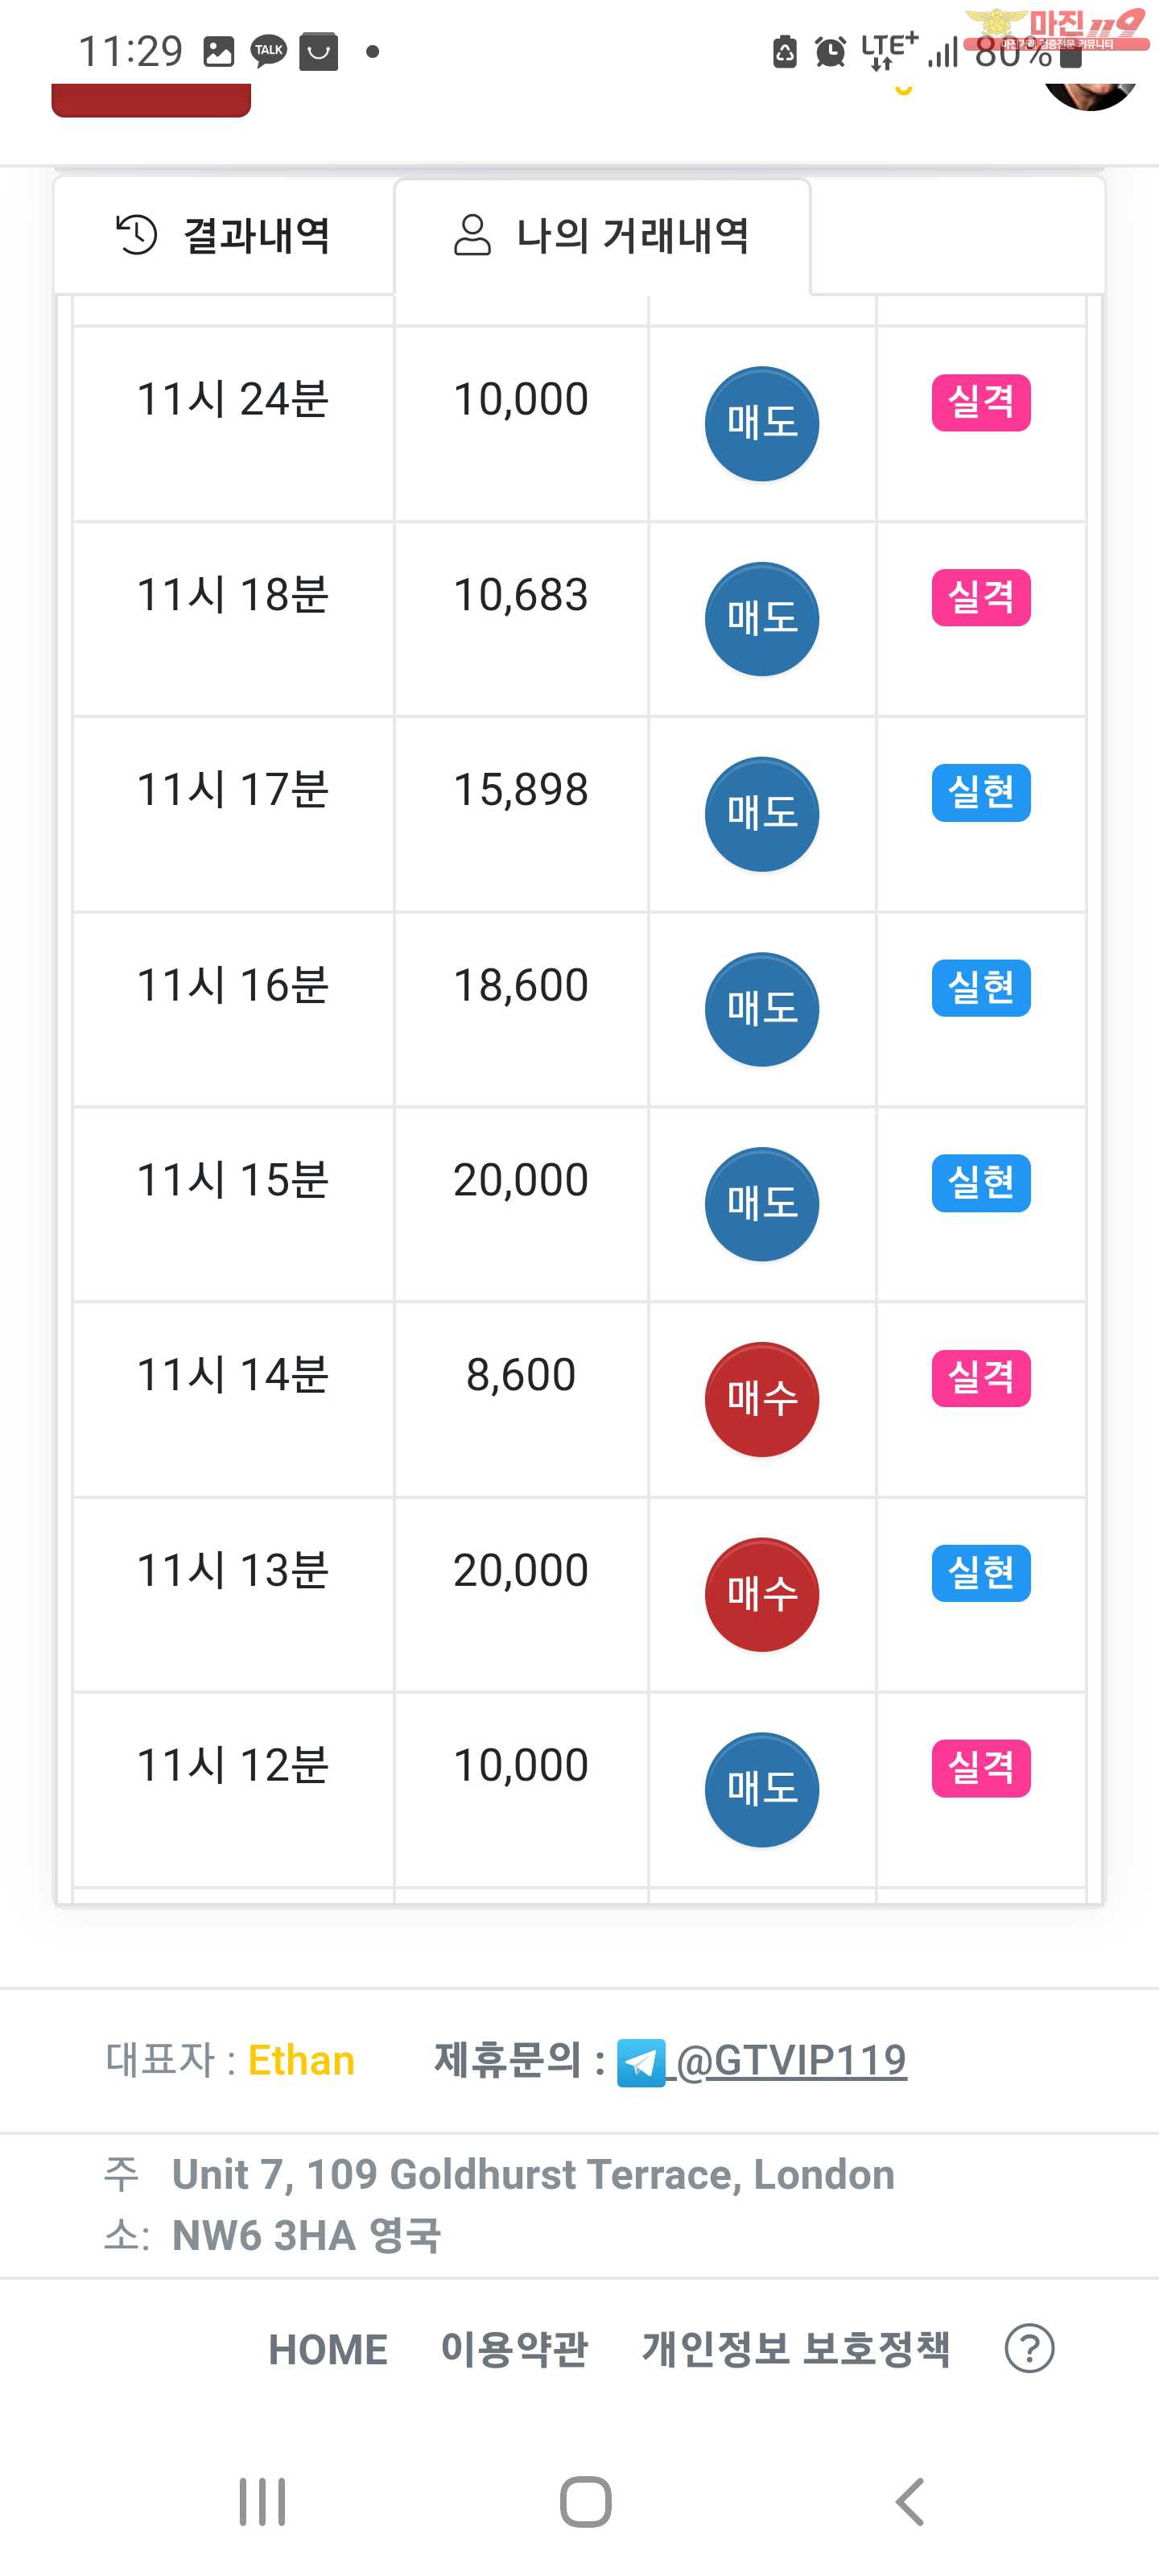The image size is (1159, 2576).
Task: Open the @GTVIP119 Telegram link
Action: tap(791, 2061)
